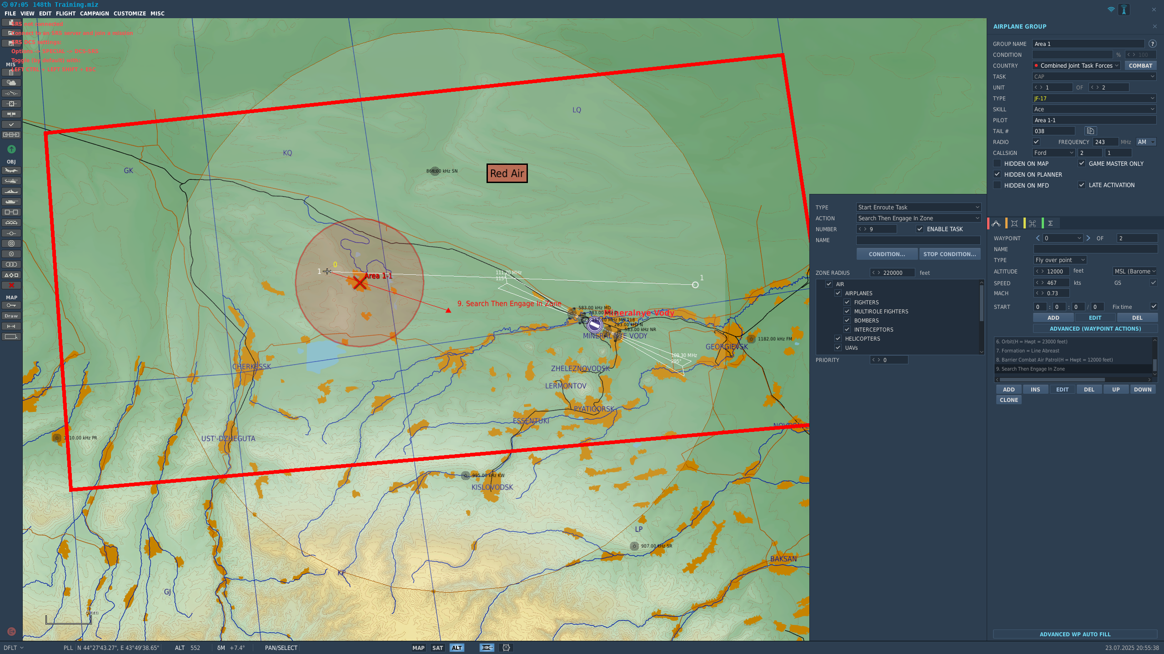Toggle GAME MASTER ONLY checkbox
This screenshot has height=654, width=1164.
click(1082, 163)
